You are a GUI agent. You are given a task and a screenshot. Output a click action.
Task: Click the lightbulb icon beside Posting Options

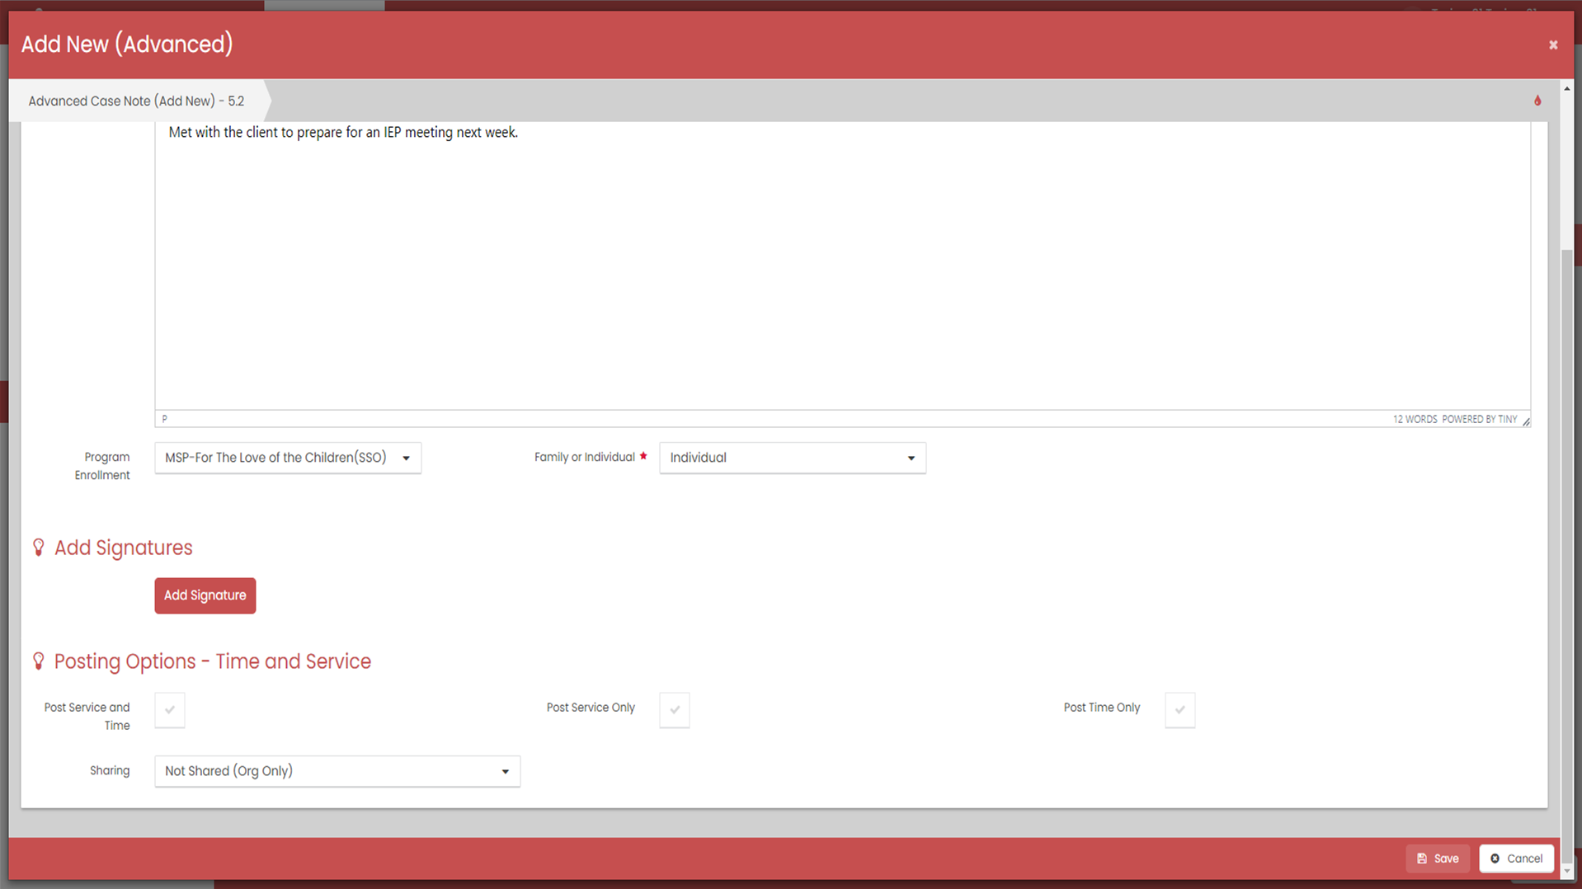coord(38,661)
